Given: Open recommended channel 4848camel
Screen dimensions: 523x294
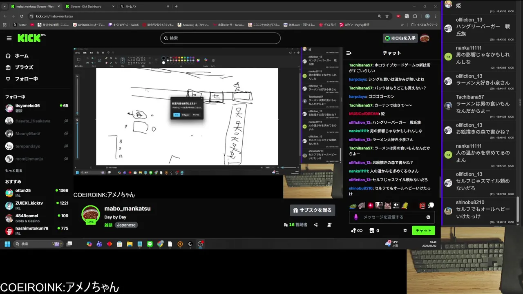Looking at the screenshot, I should click(x=37, y=218).
